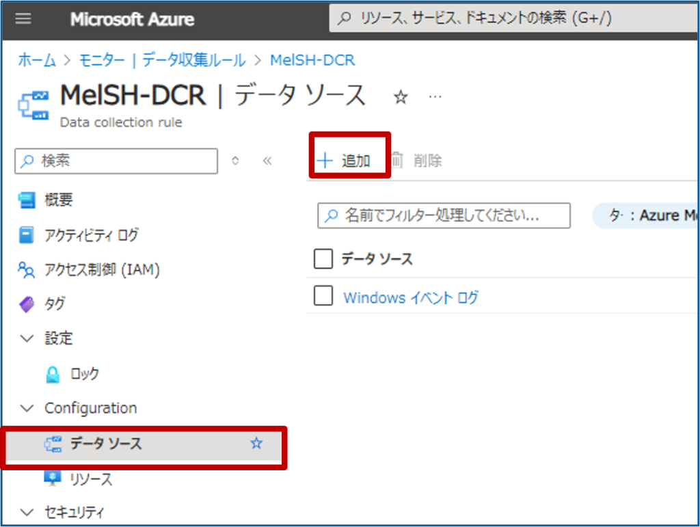Check the Windows イベント ログ row checkbox
Viewport: 700px width, 527px height.
click(x=323, y=295)
